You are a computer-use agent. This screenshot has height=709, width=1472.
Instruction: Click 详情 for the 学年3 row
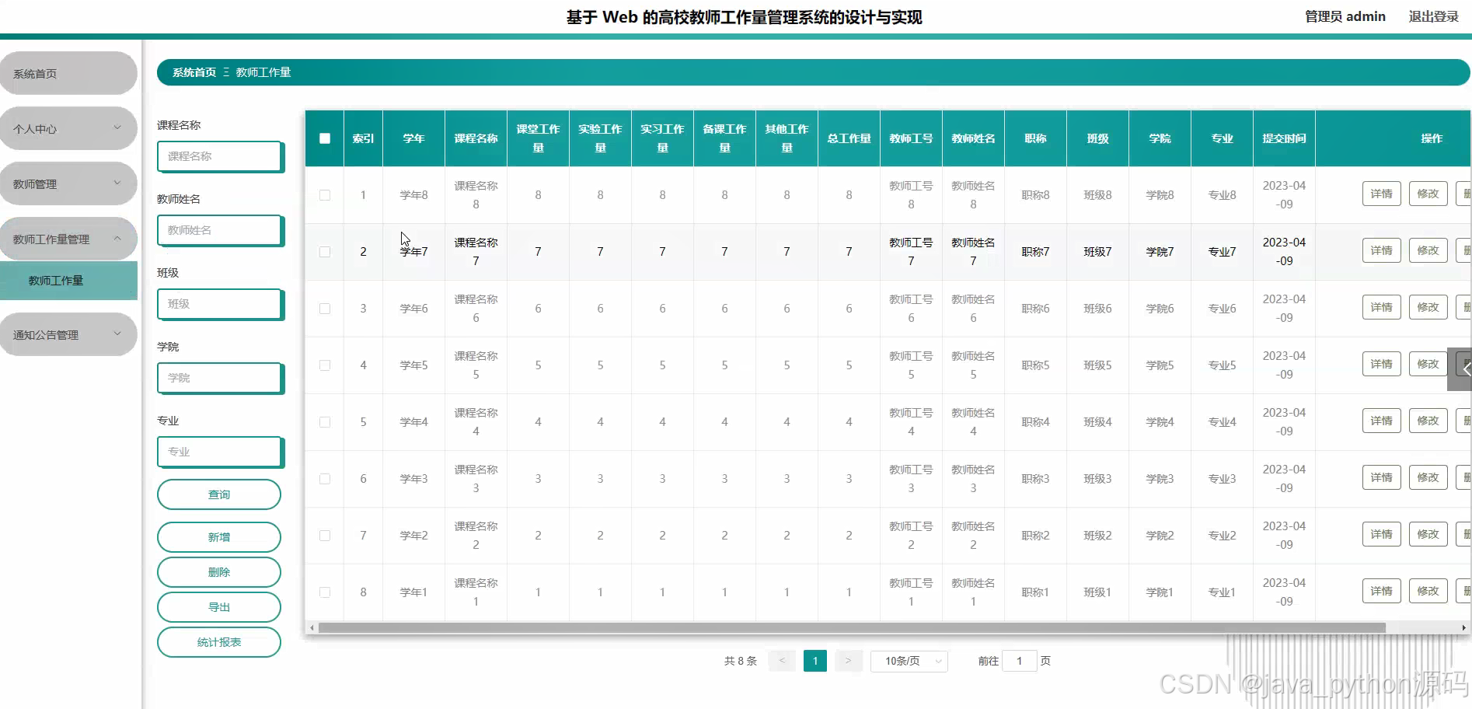[x=1381, y=477]
